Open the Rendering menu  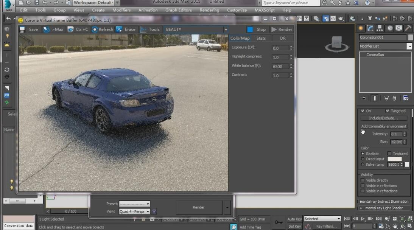coord(209,10)
